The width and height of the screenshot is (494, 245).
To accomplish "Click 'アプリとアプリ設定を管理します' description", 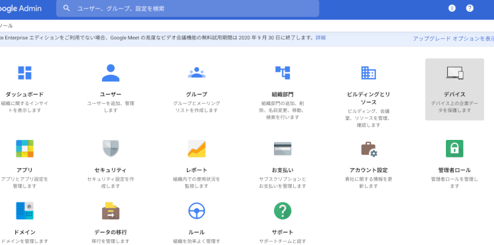I will (x=24, y=183).
